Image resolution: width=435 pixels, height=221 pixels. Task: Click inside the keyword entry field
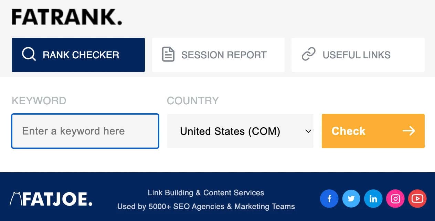85,131
